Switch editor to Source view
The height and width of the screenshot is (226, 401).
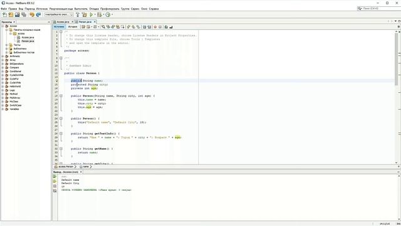[59, 26]
